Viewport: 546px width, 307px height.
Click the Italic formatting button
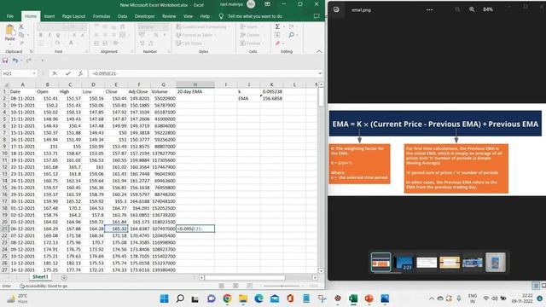click(x=49, y=35)
